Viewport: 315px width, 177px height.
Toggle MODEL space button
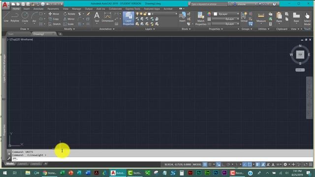point(197,165)
